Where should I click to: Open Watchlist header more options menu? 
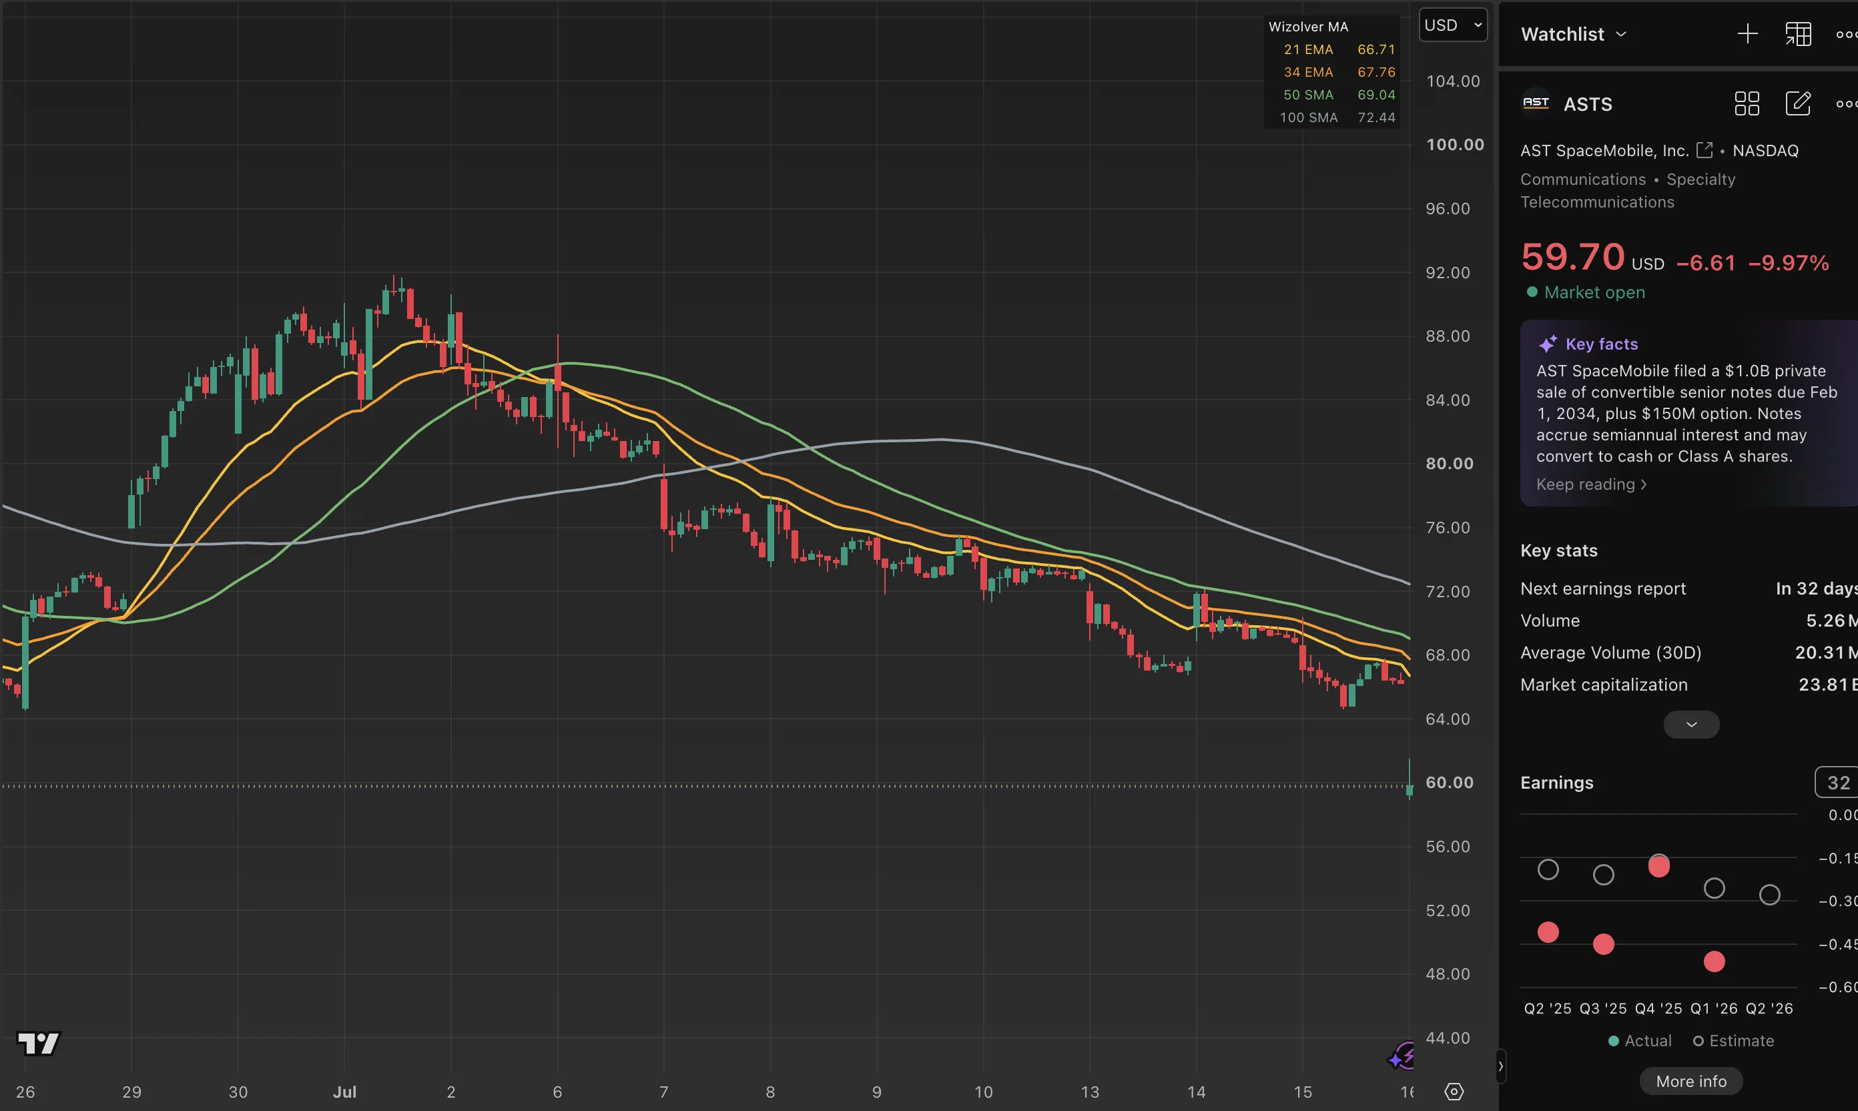(1847, 33)
